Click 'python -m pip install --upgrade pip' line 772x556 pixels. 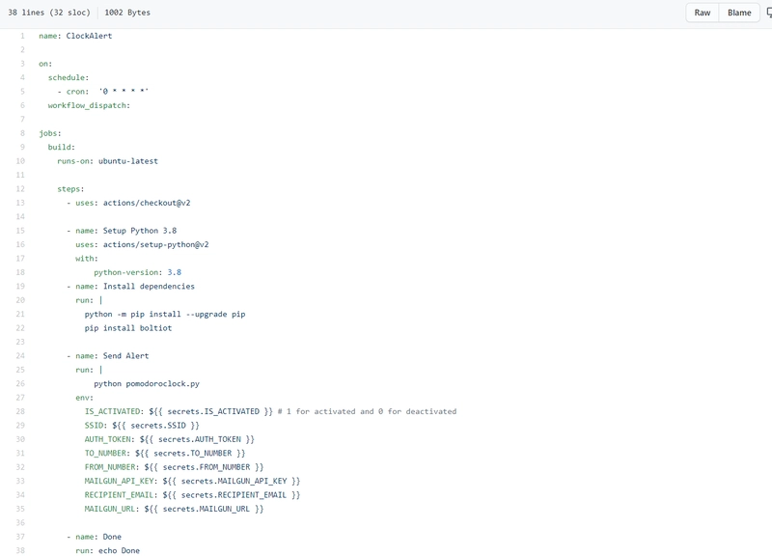coord(165,314)
